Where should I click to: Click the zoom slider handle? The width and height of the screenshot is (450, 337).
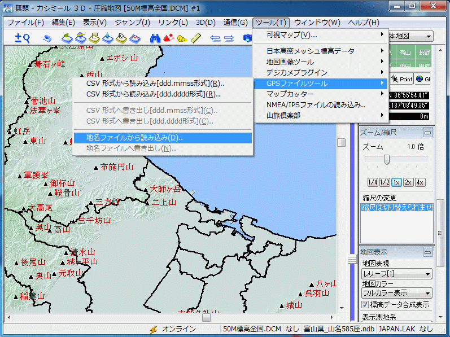click(x=387, y=160)
